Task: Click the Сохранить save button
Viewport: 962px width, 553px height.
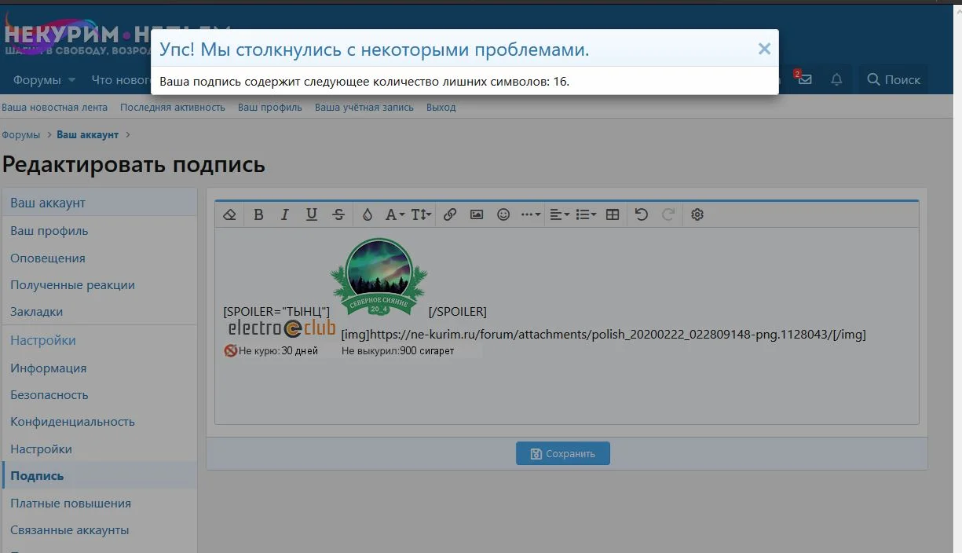Action: pyautogui.click(x=563, y=453)
